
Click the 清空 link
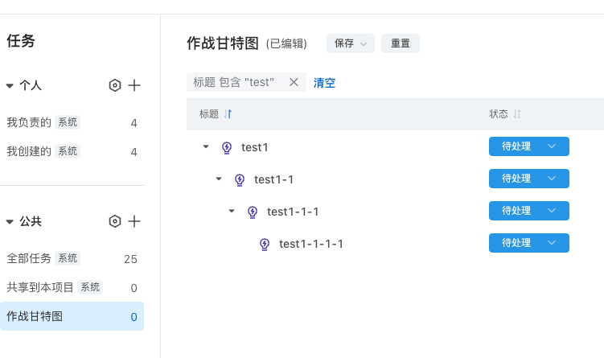click(x=324, y=83)
